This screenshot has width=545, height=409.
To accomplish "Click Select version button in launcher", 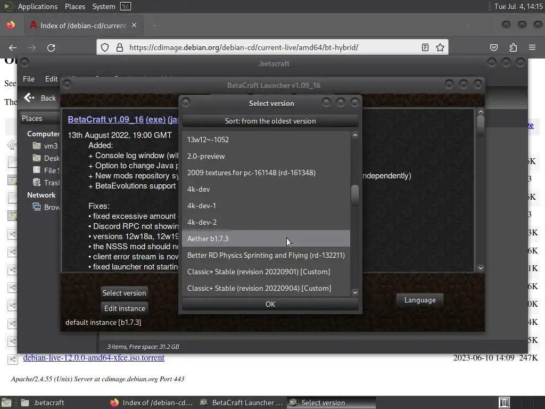I will (124, 293).
